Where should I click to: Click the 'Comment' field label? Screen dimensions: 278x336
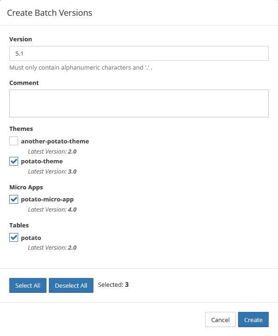24,83
